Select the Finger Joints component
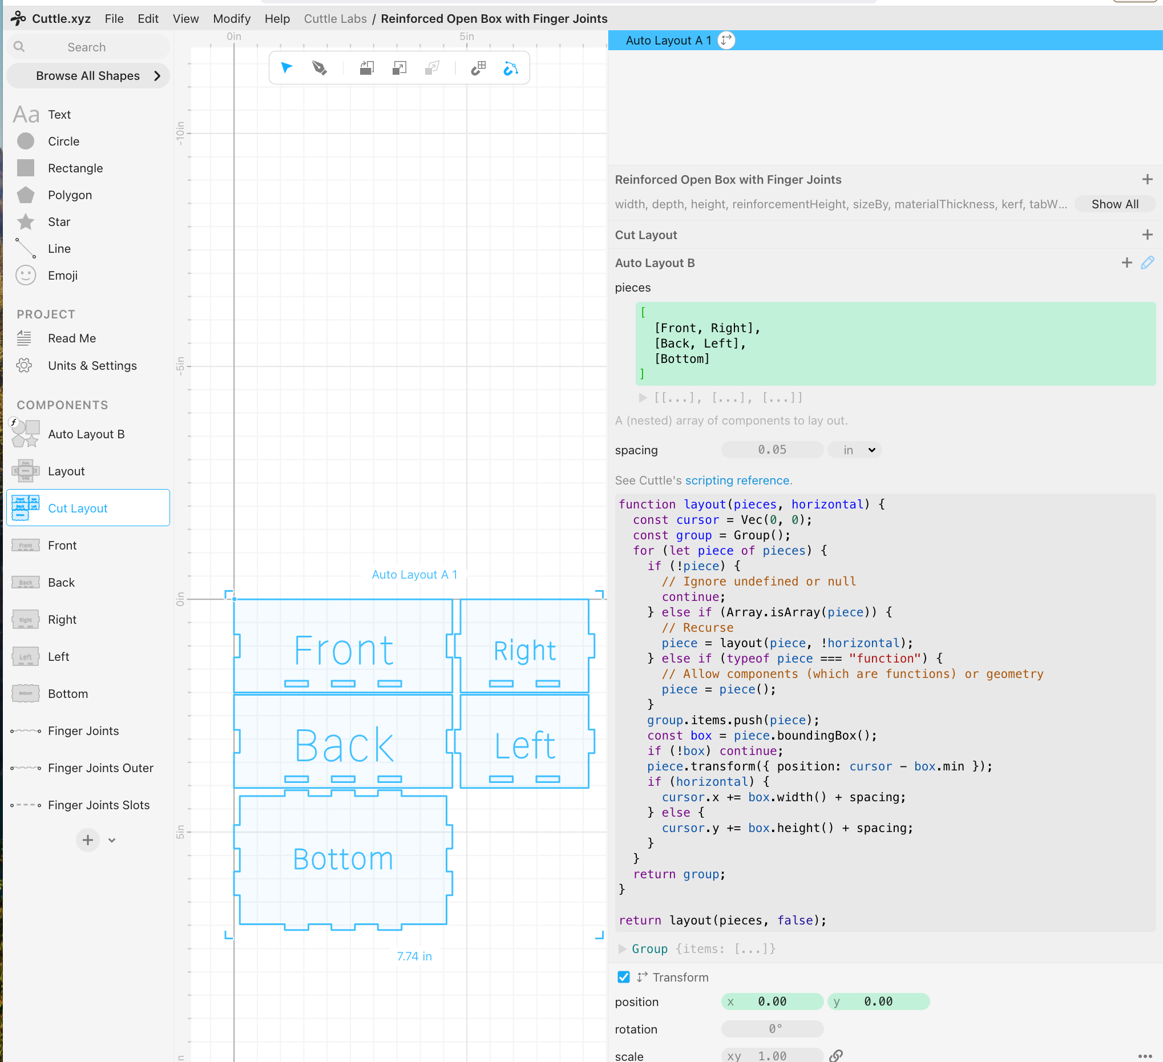 coord(88,731)
